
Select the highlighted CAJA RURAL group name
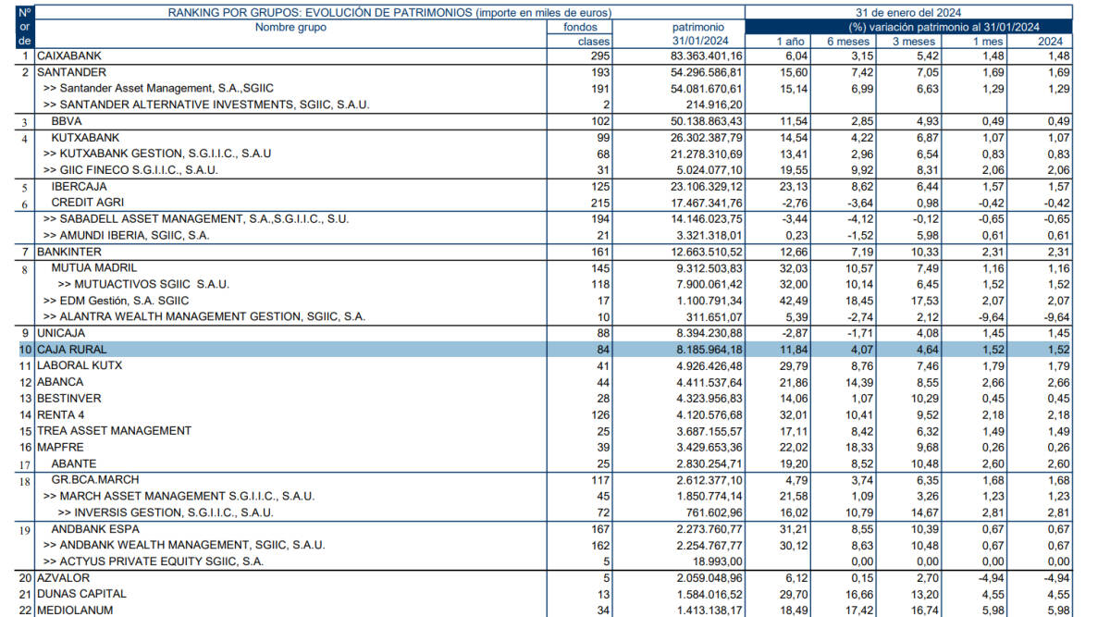71,350
